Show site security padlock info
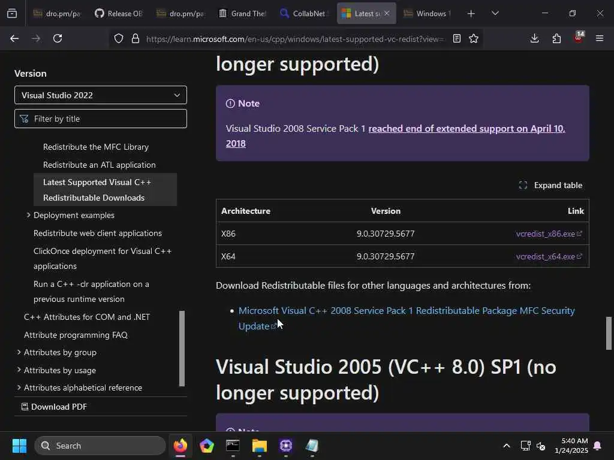This screenshot has width=614, height=460. coord(136,39)
